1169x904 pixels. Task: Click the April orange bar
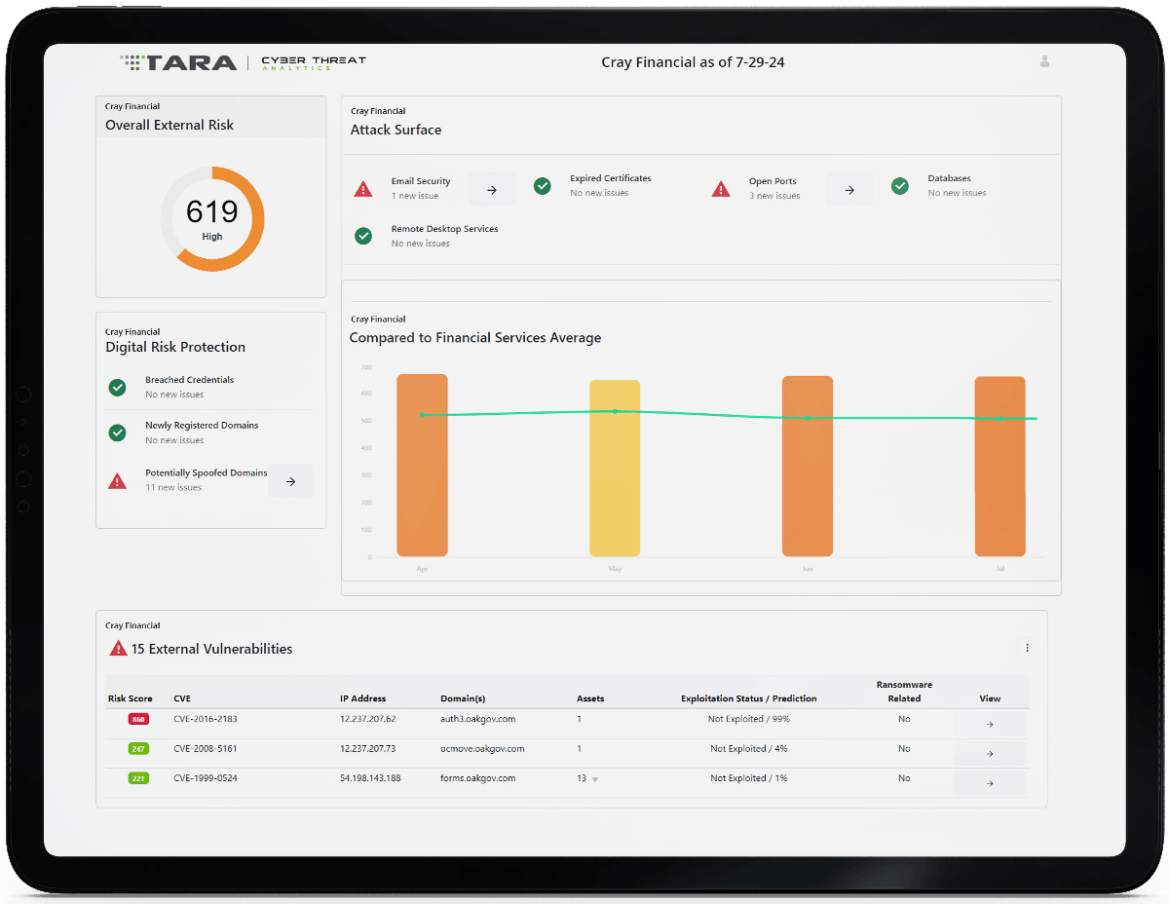[422, 466]
